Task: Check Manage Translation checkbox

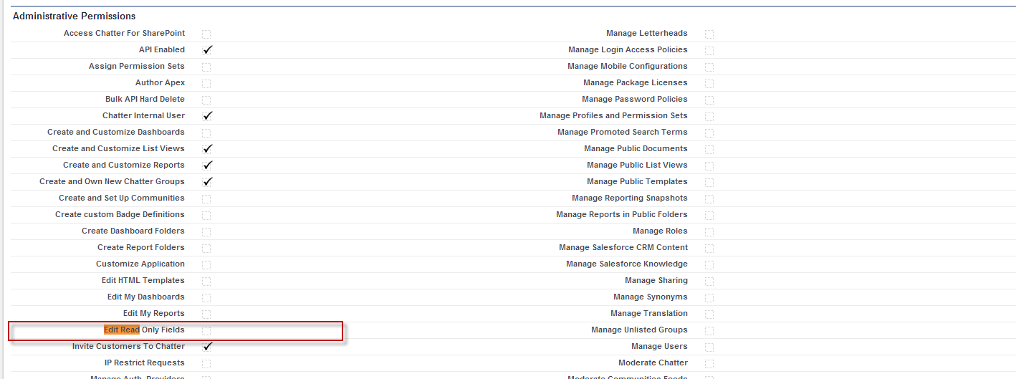Action: pos(709,314)
